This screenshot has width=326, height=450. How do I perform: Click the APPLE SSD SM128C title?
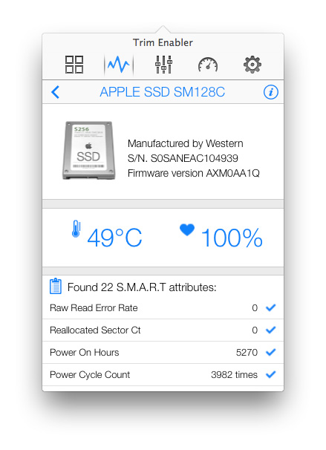(x=163, y=92)
